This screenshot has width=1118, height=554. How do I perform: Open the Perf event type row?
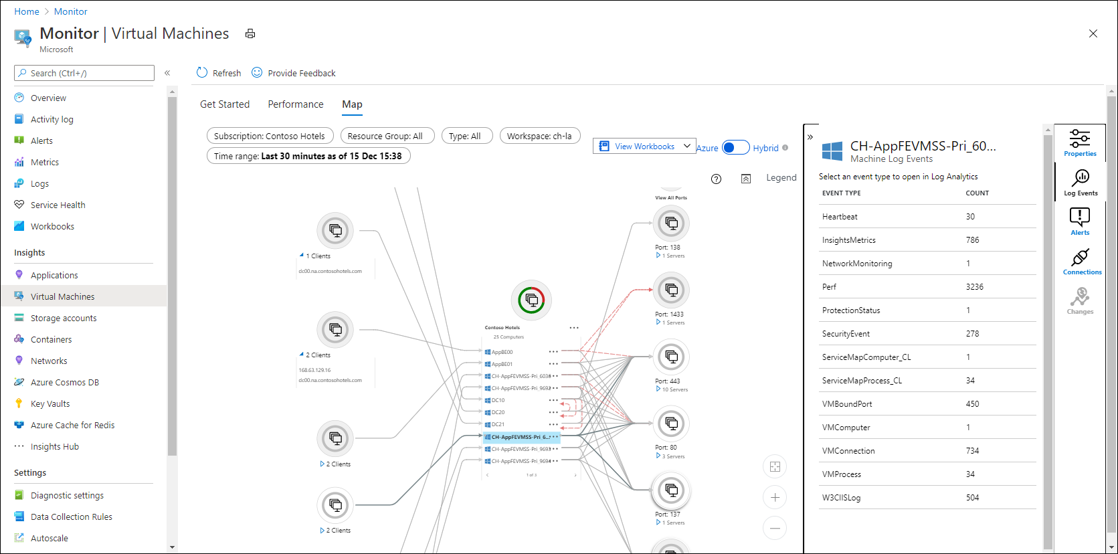pyautogui.click(x=927, y=286)
